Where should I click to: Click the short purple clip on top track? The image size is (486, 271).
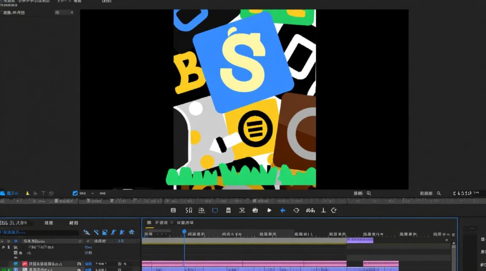tap(360, 240)
